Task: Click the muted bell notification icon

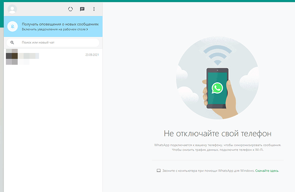Action: [13, 26]
